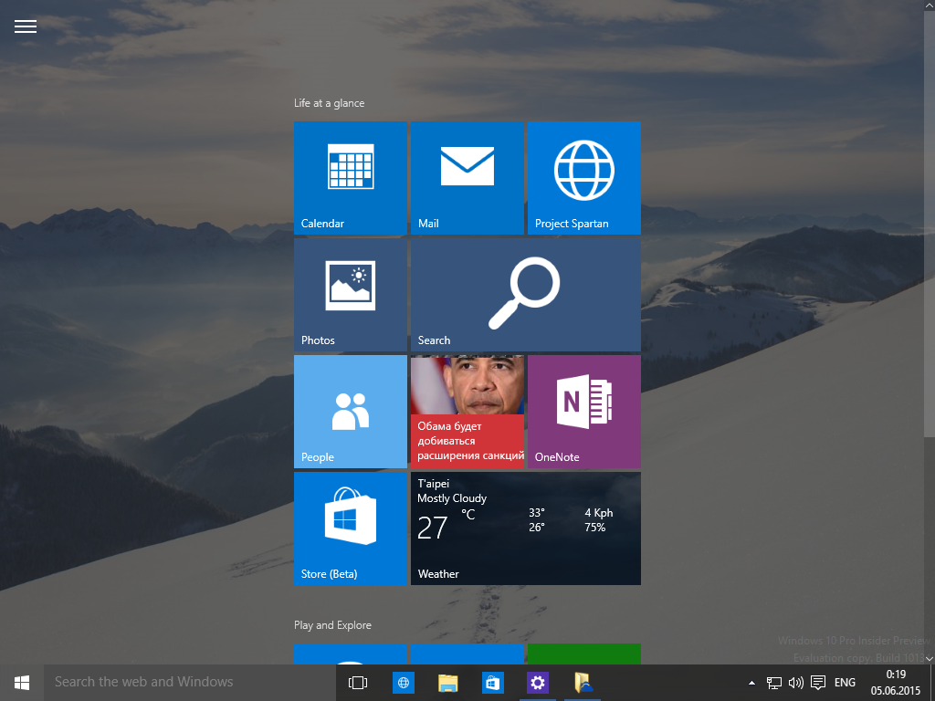Launch the Mail tile

pyautogui.click(x=467, y=178)
